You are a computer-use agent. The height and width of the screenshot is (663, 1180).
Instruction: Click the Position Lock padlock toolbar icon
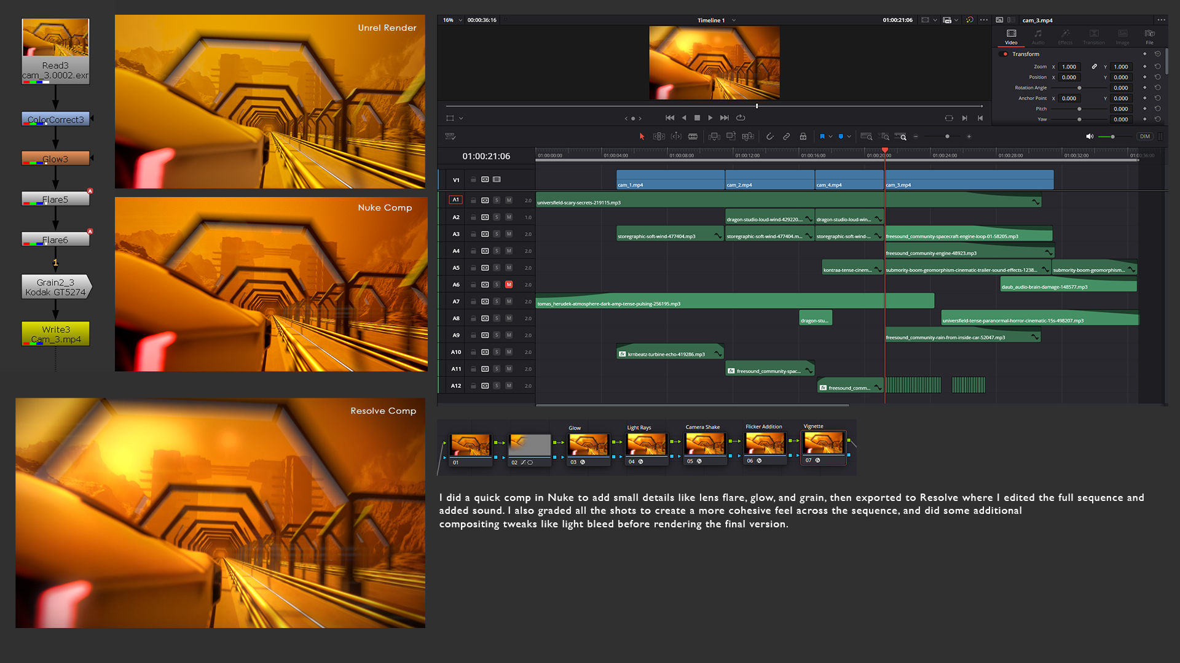[803, 136]
